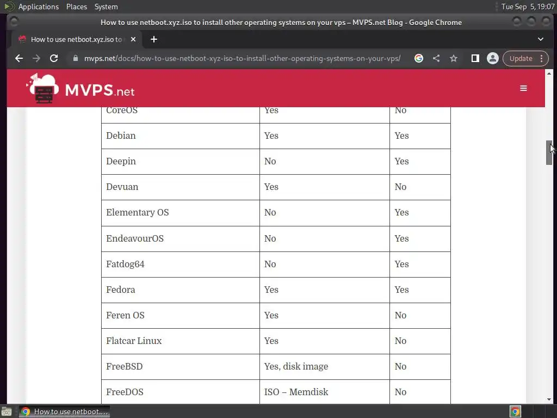The image size is (557, 418).
Task: Click the 'Yes, disk image' cell
Action: [325, 367]
